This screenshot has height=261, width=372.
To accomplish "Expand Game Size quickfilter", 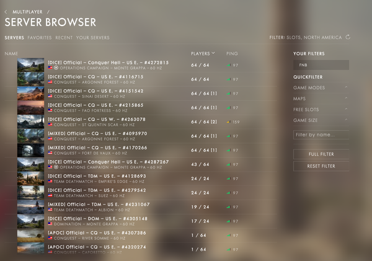I will tap(321, 120).
